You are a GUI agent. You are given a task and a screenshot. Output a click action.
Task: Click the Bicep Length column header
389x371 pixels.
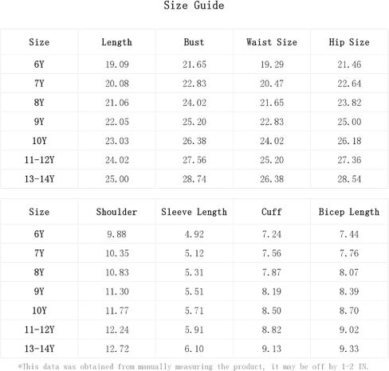coord(349,212)
